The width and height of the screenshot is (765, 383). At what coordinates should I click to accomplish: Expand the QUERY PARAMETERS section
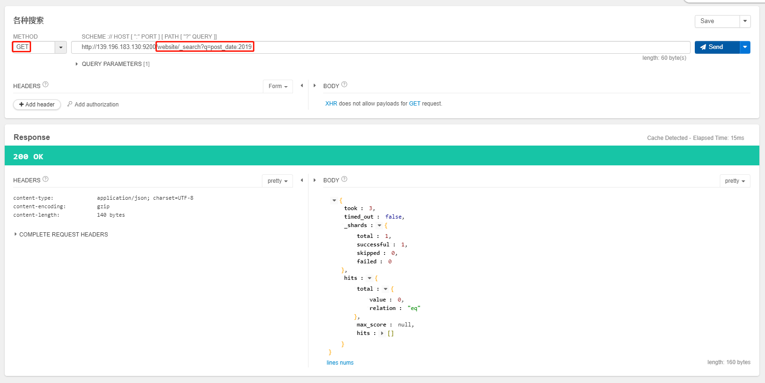pyautogui.click(x=77, y=64)
